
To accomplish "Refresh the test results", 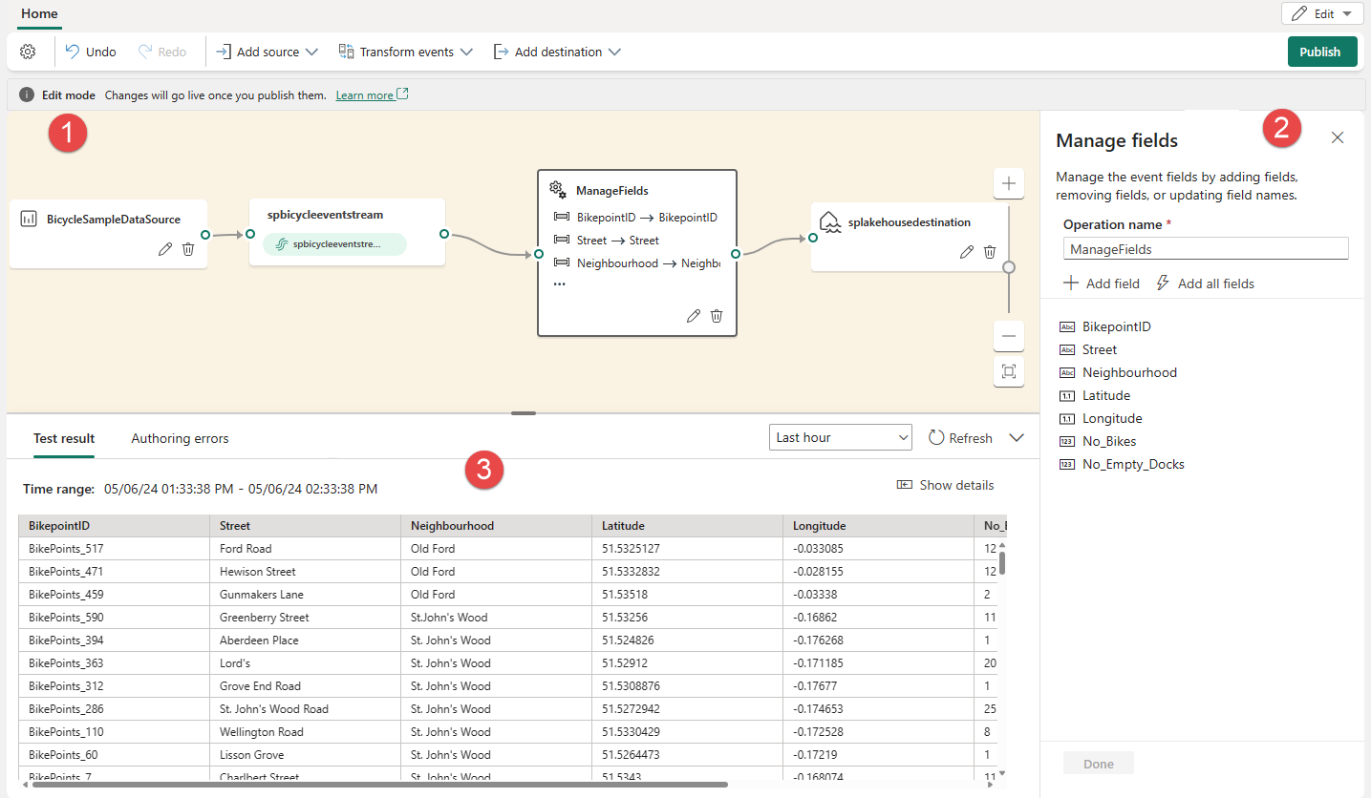I will 960,437.
